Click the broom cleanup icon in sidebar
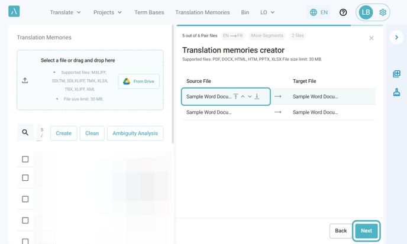Image resolution: width=407 pixels, height=244 pixels. pyautogui.click(x=396, y=92)
